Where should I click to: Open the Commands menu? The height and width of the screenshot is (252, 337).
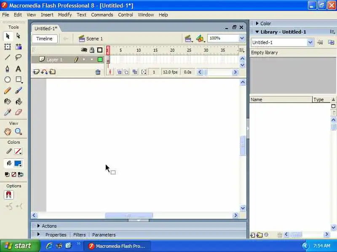[x=102, y=15]
